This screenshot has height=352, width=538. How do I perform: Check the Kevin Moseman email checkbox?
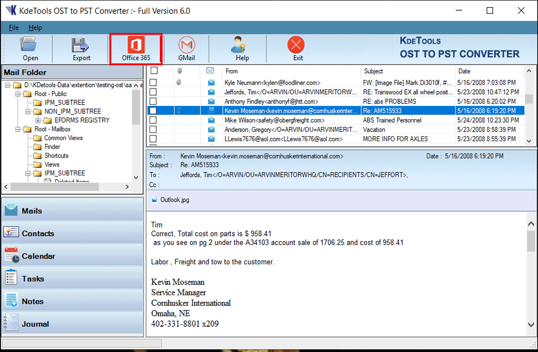click(153, 111)
